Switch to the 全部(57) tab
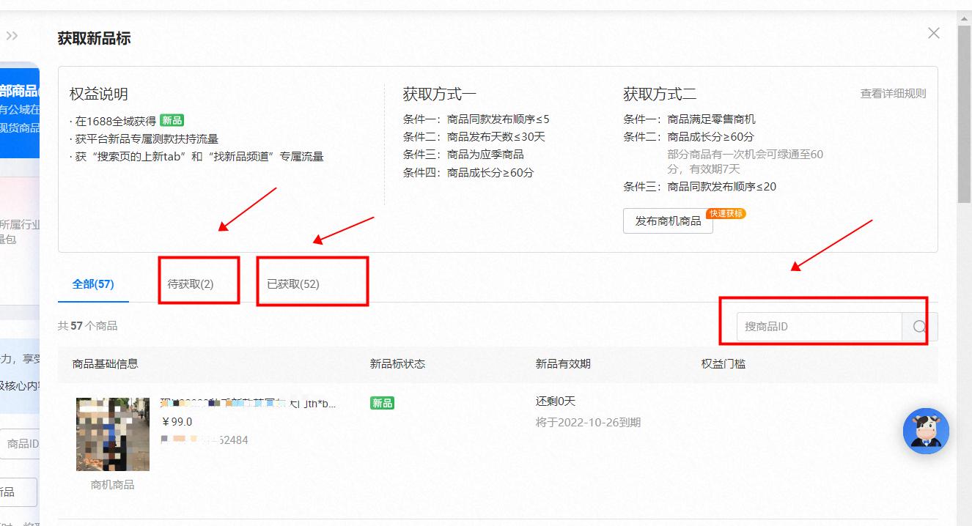The image size is (972, 526). [x=92, y=284]
